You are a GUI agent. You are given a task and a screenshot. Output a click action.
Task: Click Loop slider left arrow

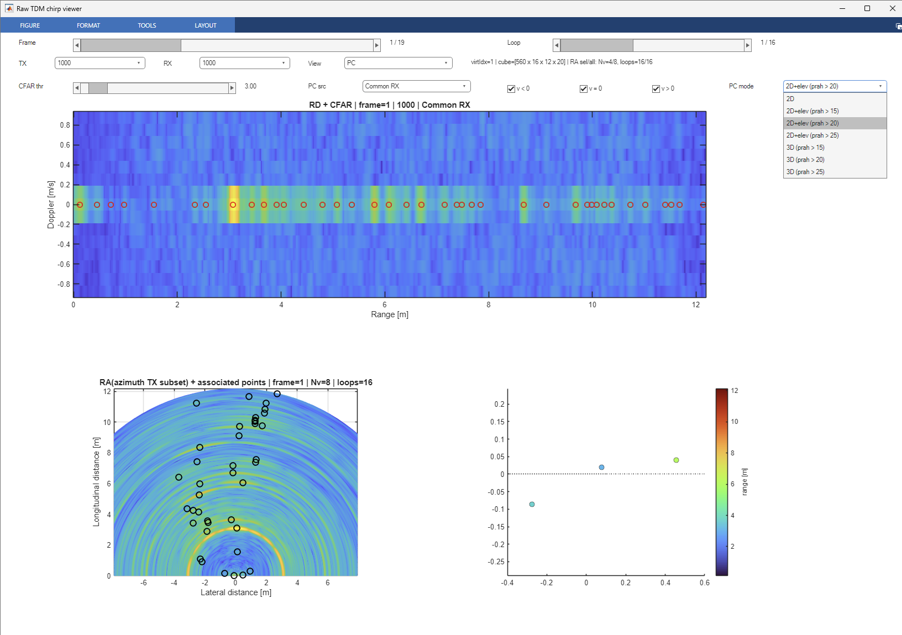pyautogui.click(x=557, y=45)
